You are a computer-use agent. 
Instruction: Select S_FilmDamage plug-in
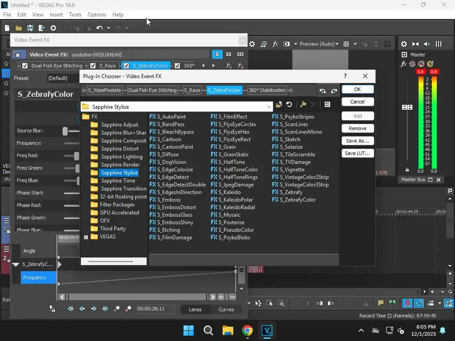coord(171,238)
